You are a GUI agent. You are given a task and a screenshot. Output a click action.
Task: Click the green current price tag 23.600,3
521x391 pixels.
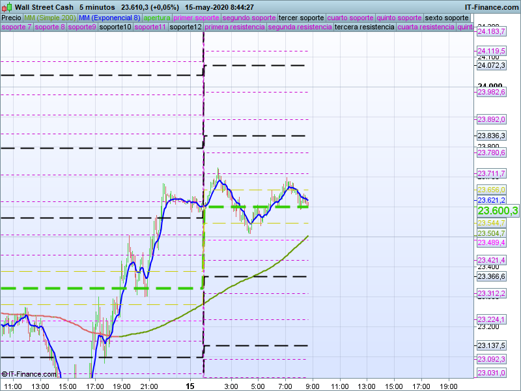[x=498, y=211]
